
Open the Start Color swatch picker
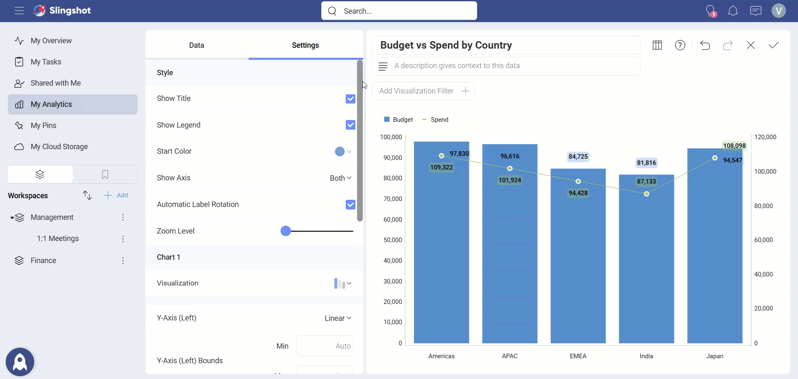(x=342, y=152)
